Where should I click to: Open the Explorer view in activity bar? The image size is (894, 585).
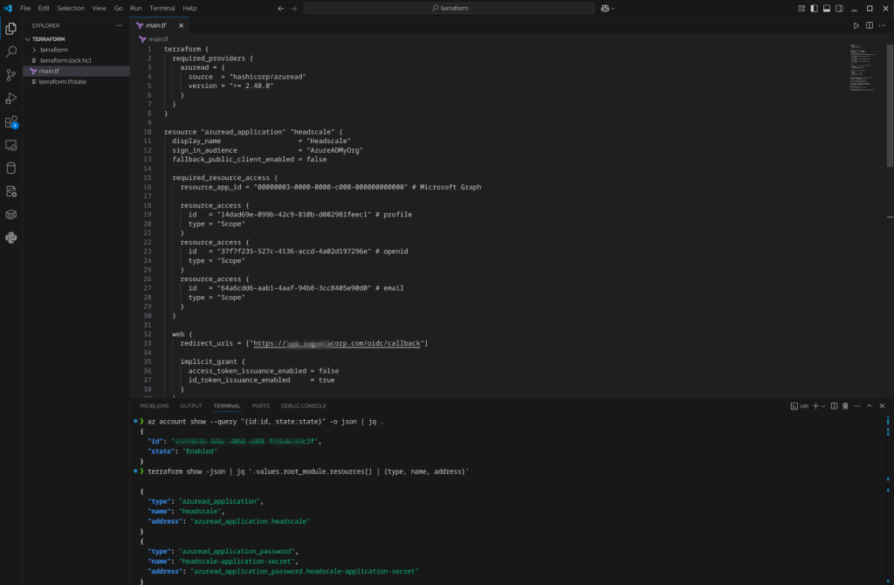pyautogui.click(x=10, y=29)
